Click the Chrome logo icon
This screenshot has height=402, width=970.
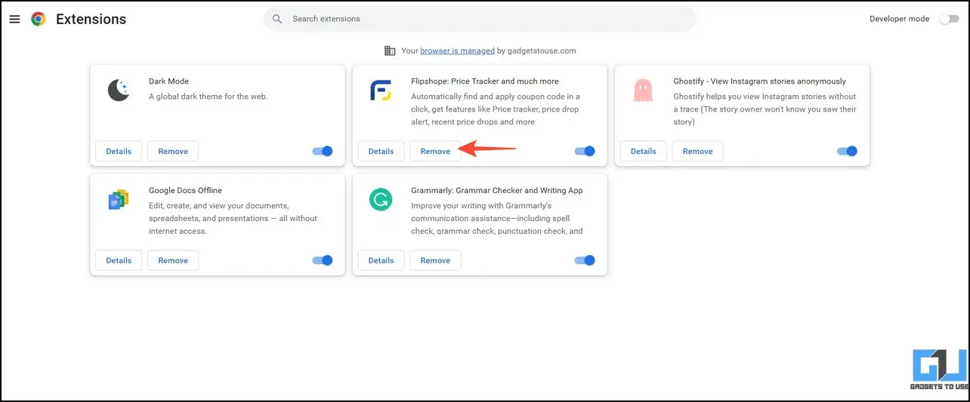(39, 19)
